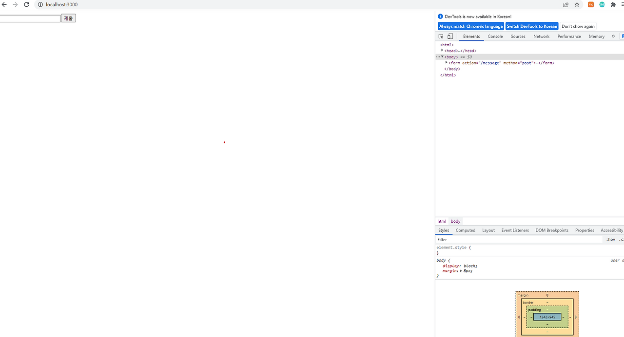Expand the <head> node
The image size is (624, 337).
point(442,51)
